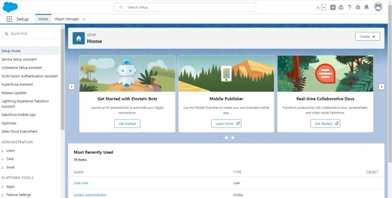Select the third carousel page dot
This screenshot has width=392, height=198.
(233, 138)
